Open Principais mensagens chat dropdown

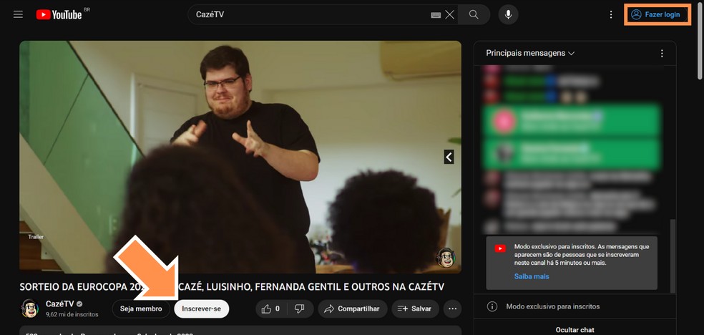tap(530, 53)
